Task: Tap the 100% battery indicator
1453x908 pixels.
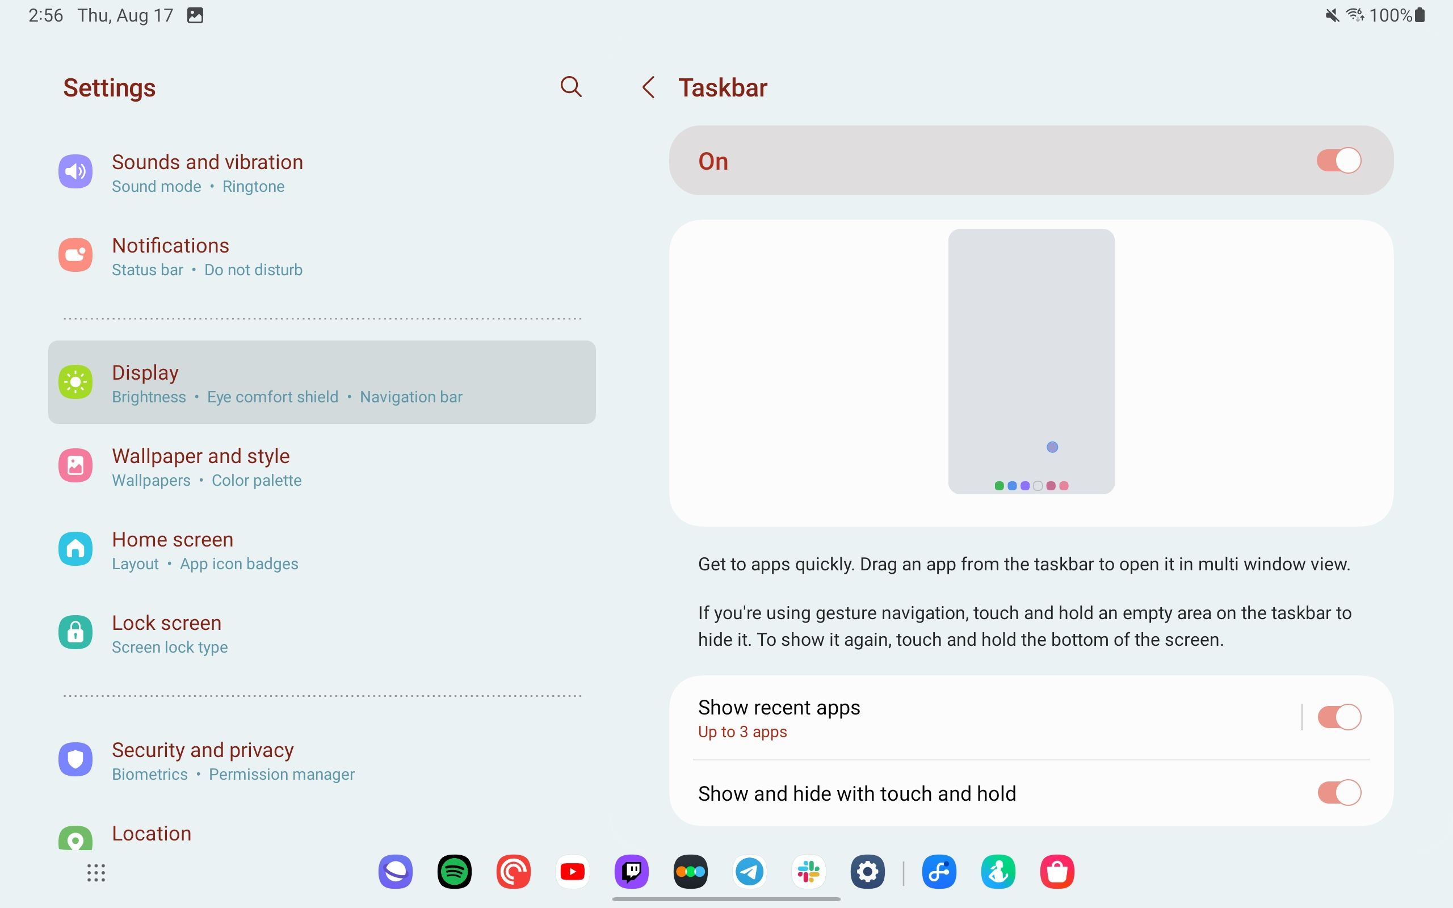Action: click(x=1397, y=15)
